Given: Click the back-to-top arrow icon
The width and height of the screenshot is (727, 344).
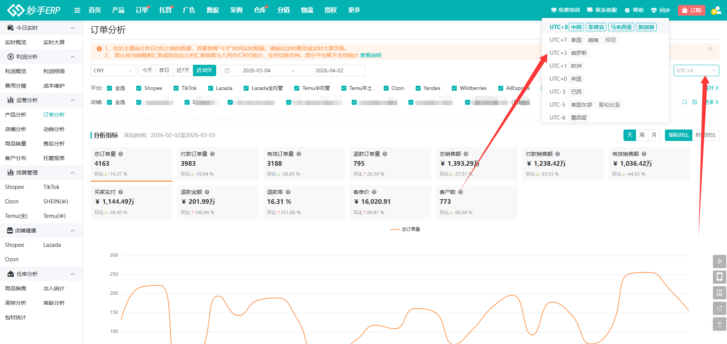Looking at the screenshot, I should coord(719,325).
